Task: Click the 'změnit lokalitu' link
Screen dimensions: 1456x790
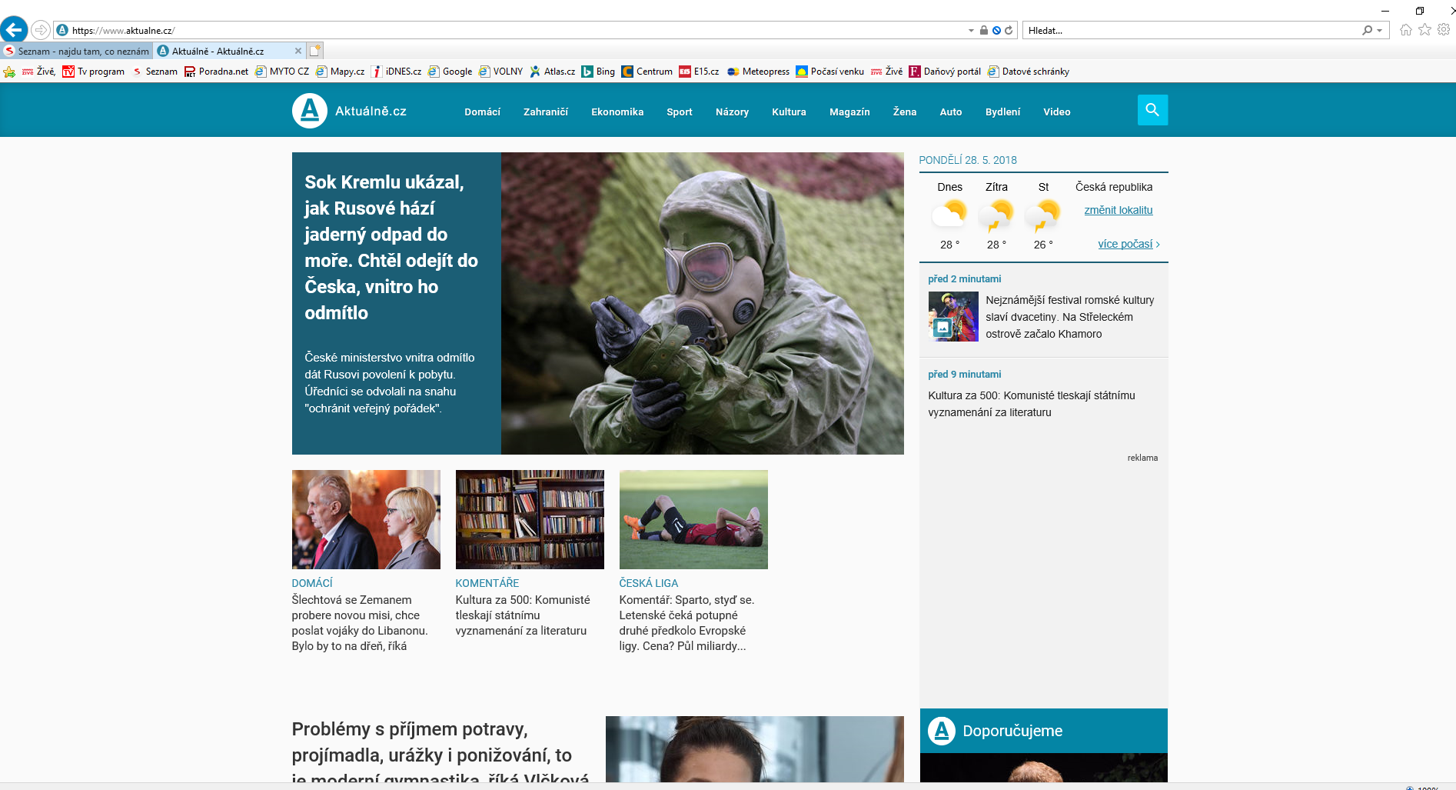Action: click(1118, 210)
